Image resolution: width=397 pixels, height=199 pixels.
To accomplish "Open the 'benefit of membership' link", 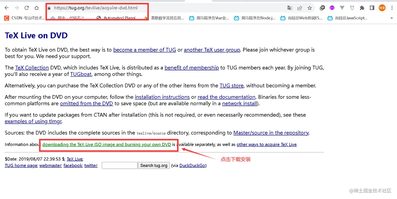I will 192,68.
